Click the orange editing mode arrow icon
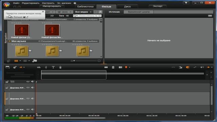Screen dimensions: 217x122 pyautogui.click(x=208, y=67)
